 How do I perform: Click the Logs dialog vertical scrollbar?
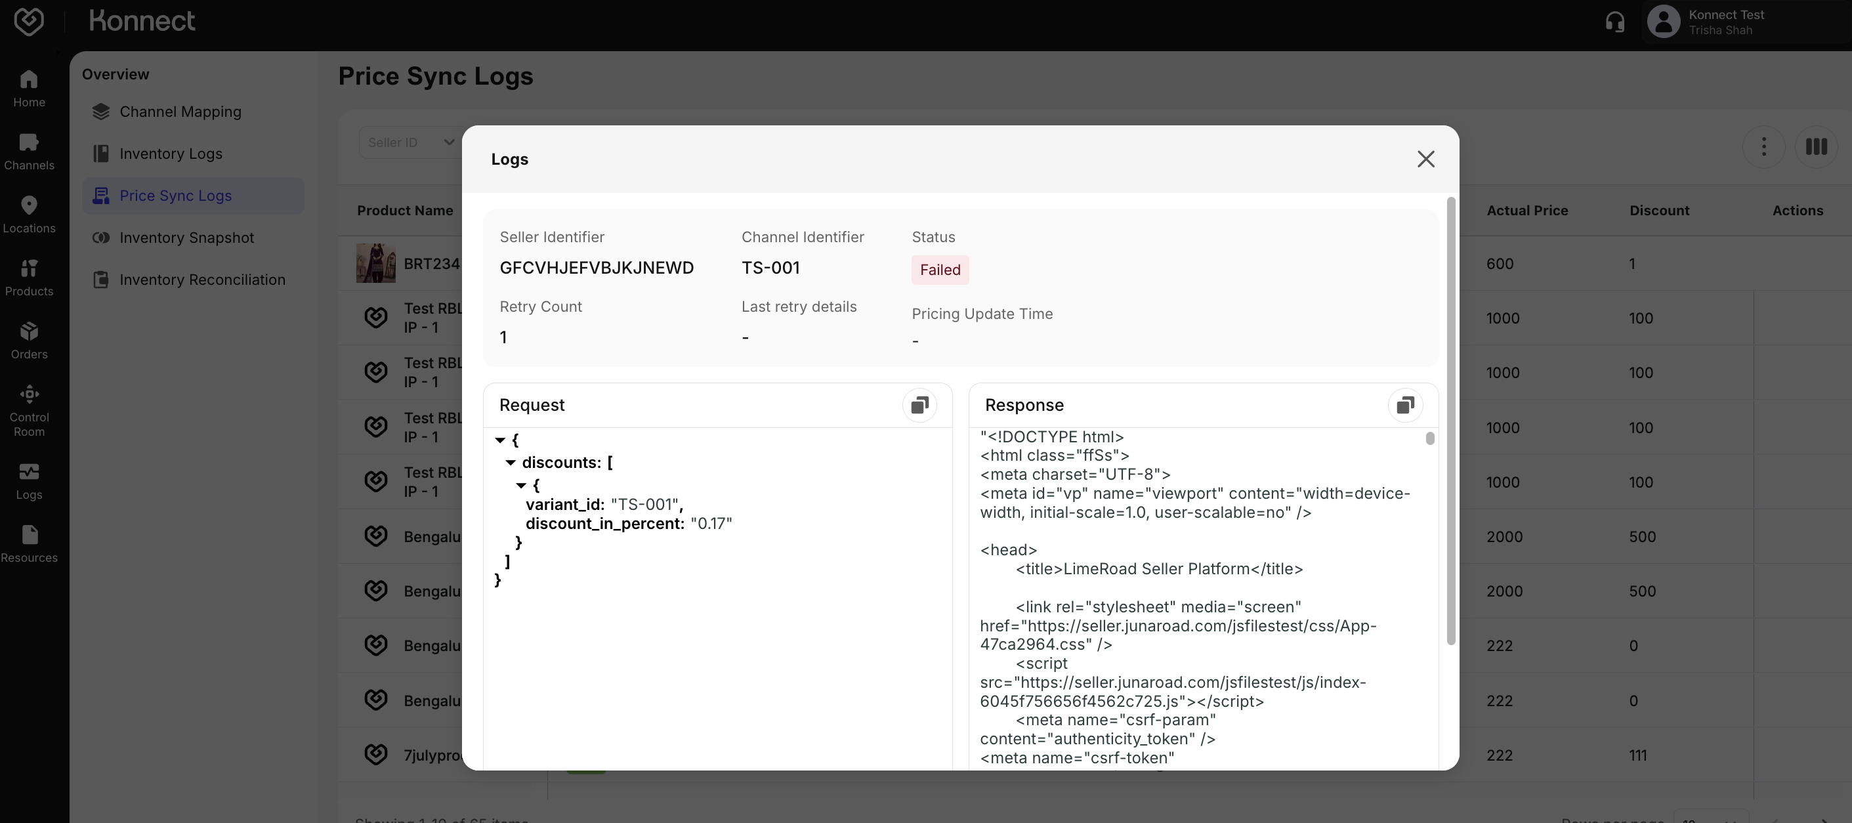[x=1451, y=421]
